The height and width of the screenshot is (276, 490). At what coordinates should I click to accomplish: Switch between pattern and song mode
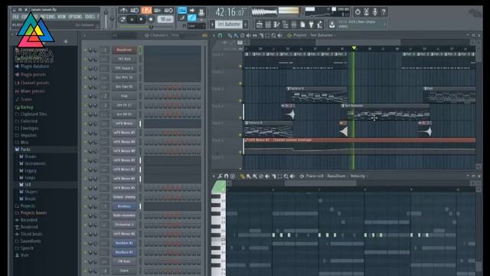[x=122, y=19]
